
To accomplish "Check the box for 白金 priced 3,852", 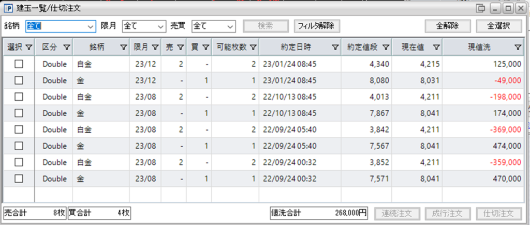I will pyautogui.click(x=19, y=163).
